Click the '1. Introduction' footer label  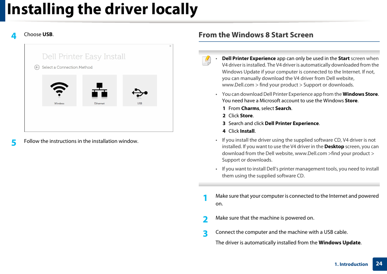pyautogui.click(x=351, y=264)
